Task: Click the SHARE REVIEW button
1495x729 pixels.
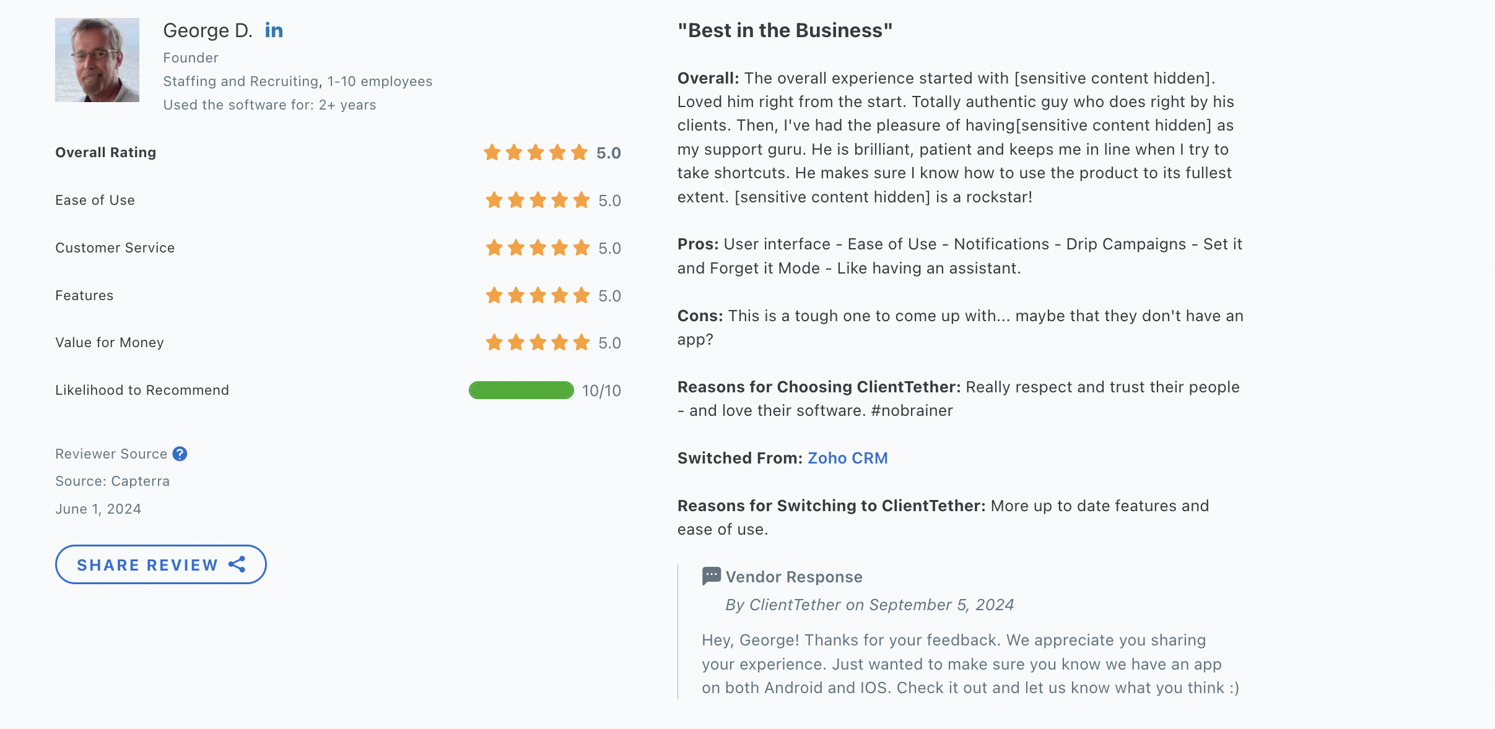Action: [160, 564]
